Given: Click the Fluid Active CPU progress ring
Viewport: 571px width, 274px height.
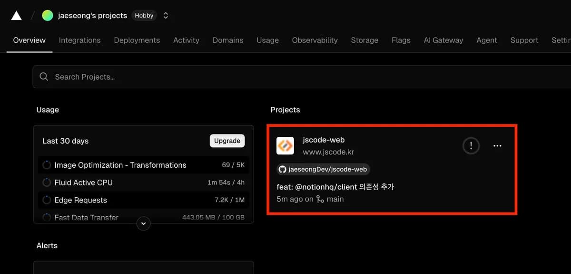Looking at the screenshot, I should pos(47,183).
